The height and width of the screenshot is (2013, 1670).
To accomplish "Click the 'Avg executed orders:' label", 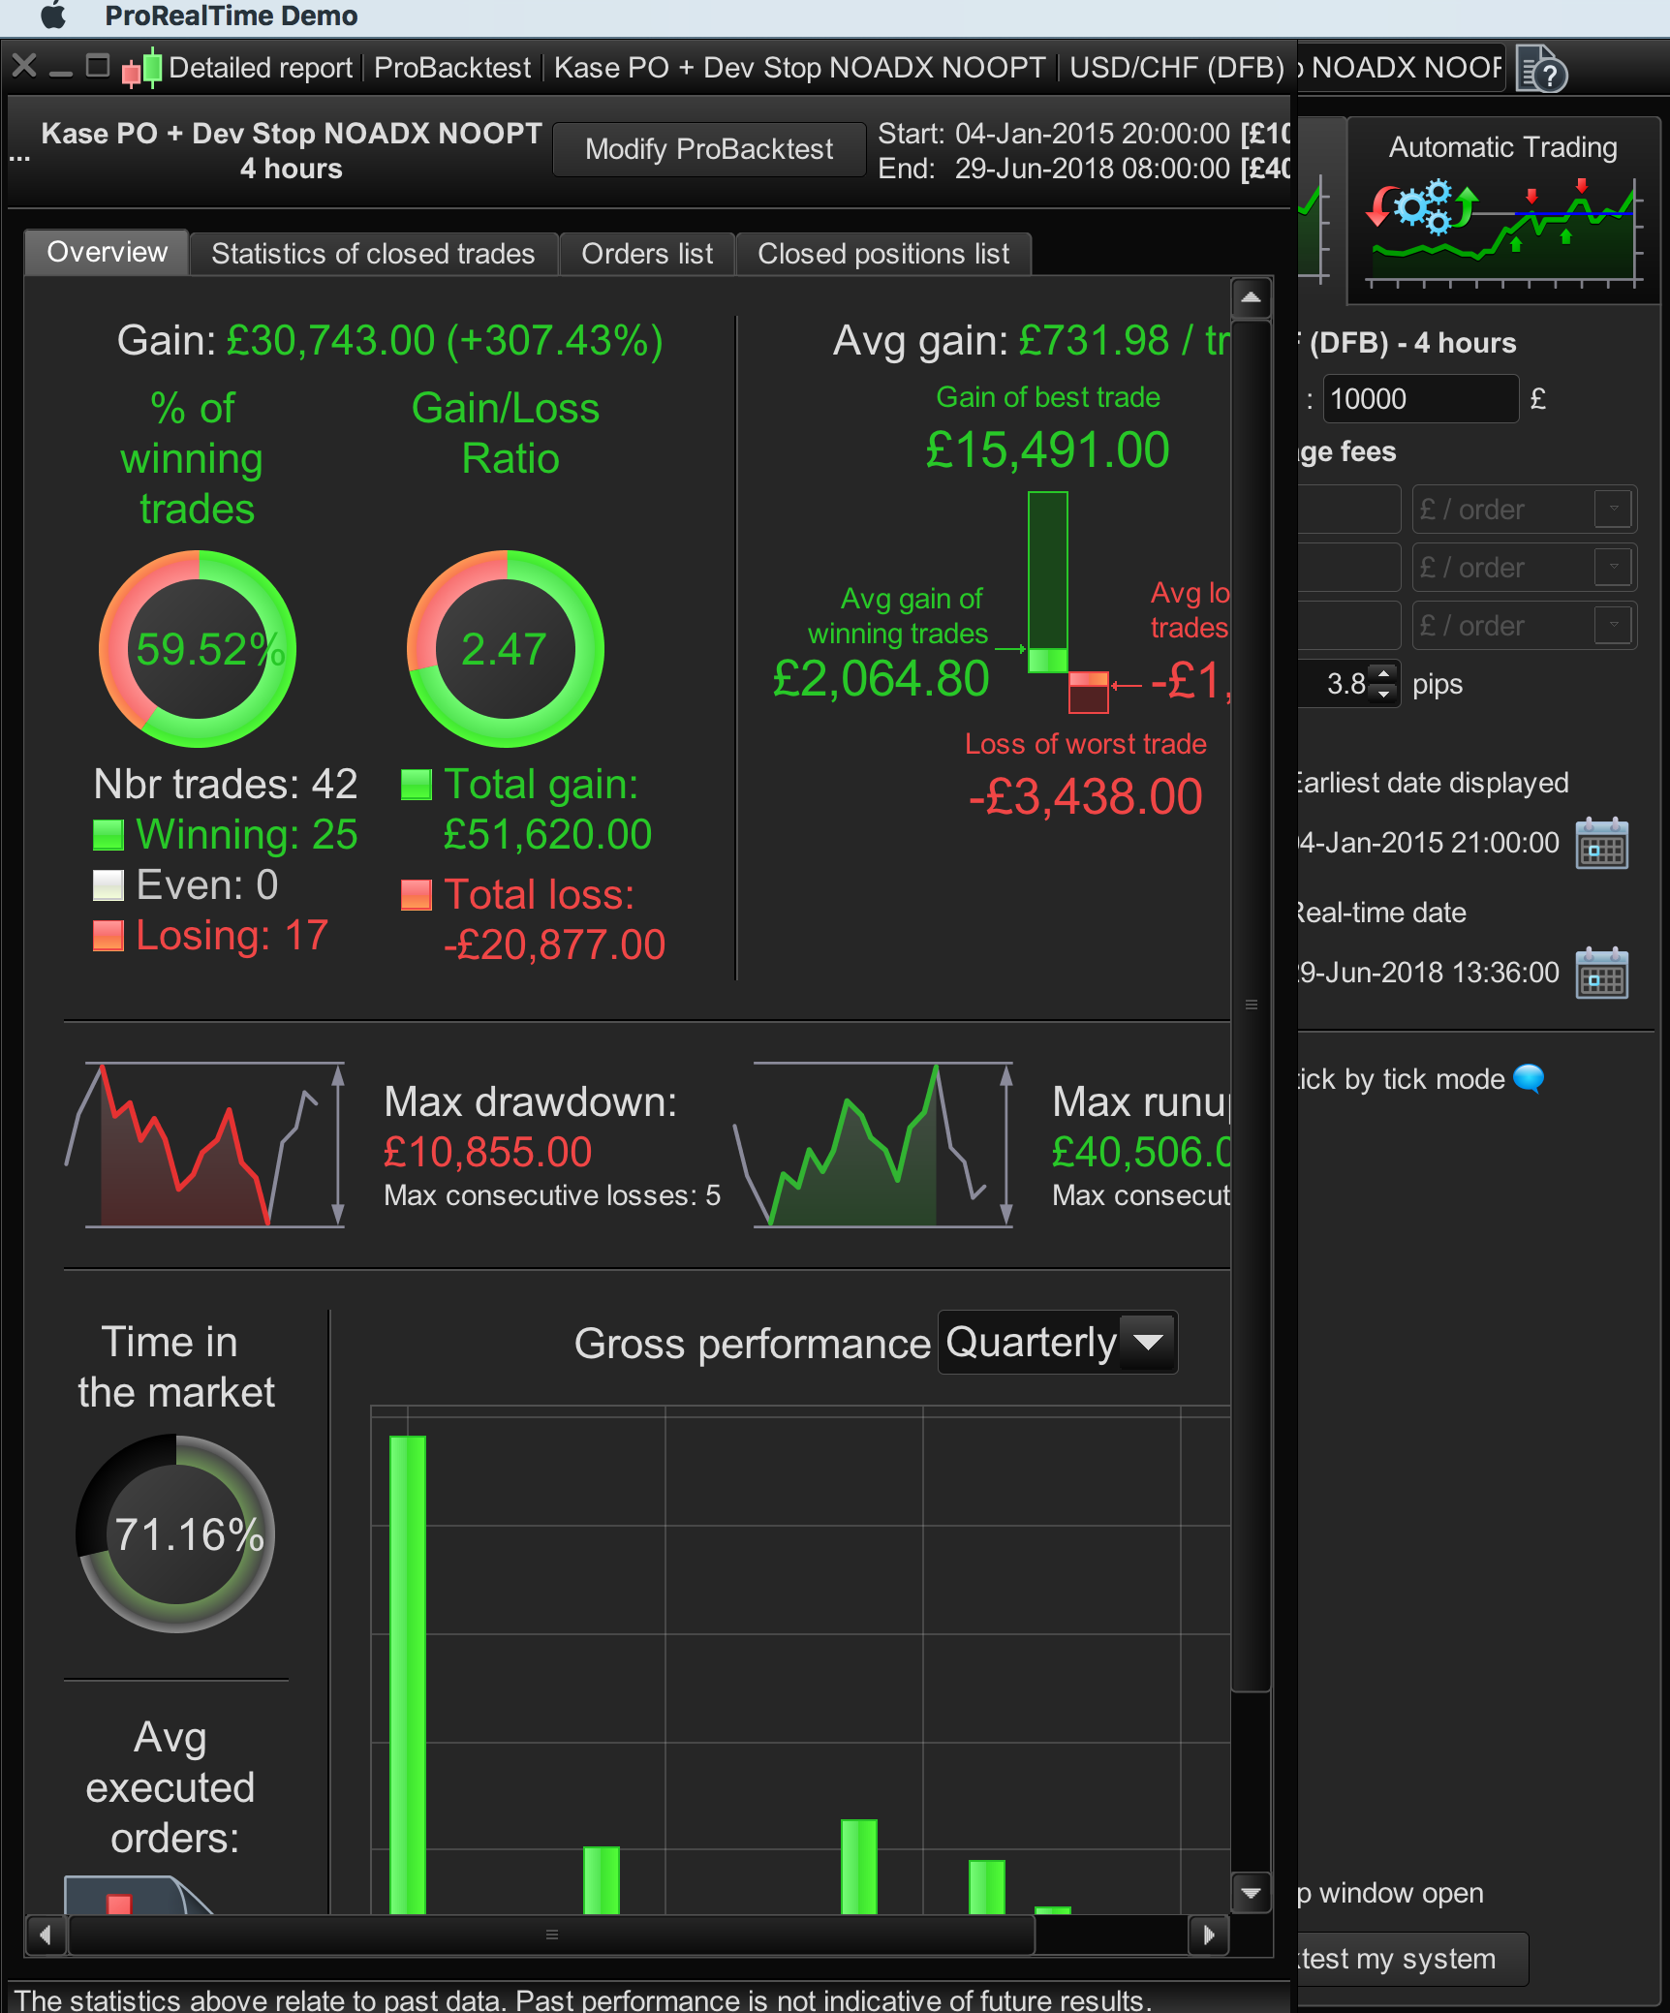I will [x=170, y=1787].
